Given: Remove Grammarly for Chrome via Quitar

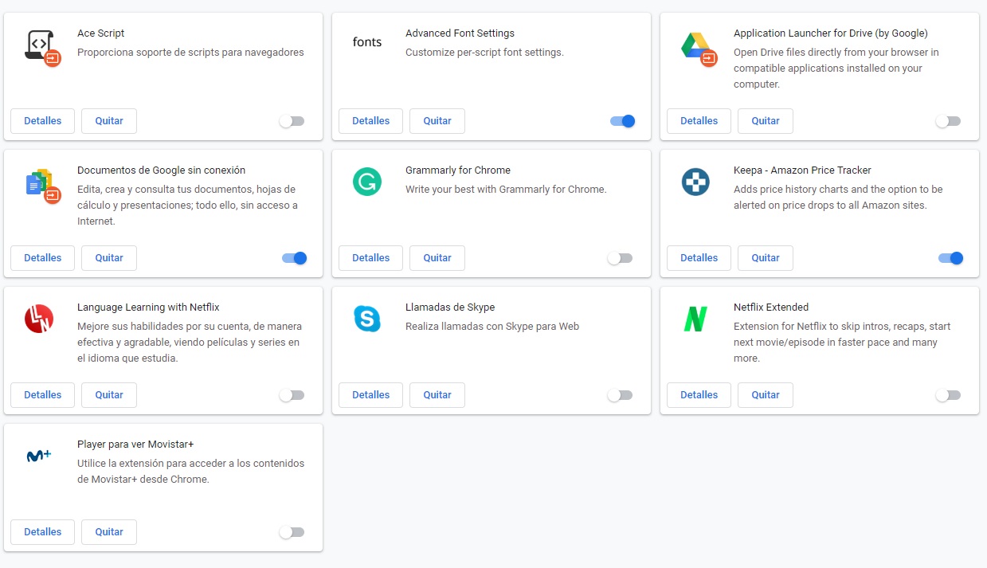Looking at the screenshot, I should pos(437,258).
